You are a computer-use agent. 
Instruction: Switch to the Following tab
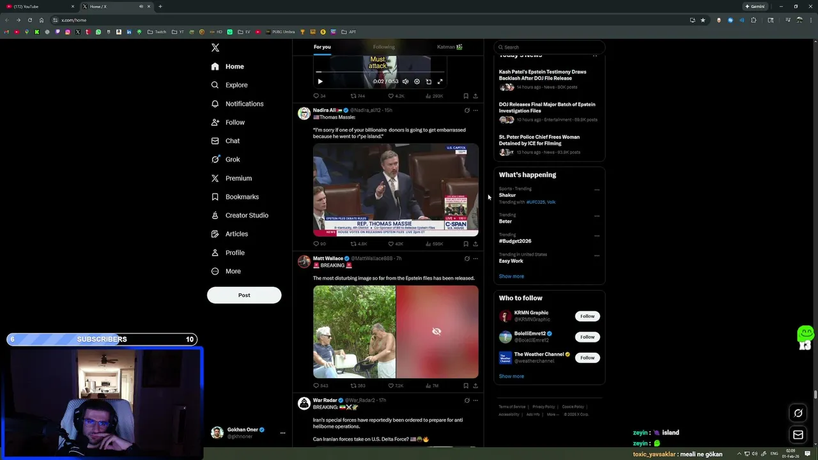(384, 47)
